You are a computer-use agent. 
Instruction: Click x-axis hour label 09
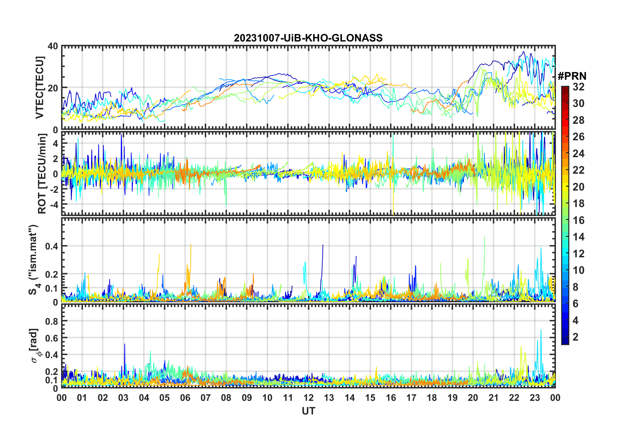247,398
